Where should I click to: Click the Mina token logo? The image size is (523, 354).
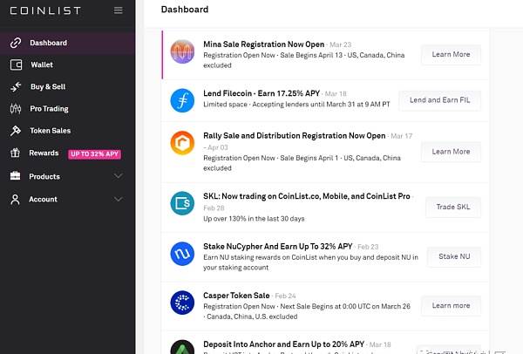(182, 51)
